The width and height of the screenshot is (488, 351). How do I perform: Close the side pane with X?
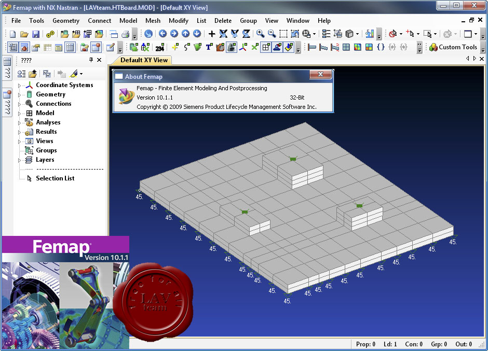(x=99, y=60)
